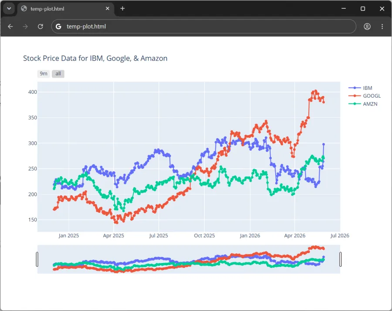This screenshot has height=311, width=392.
Task: Close the temp-plot.html tab
Action: click(108, 9)
